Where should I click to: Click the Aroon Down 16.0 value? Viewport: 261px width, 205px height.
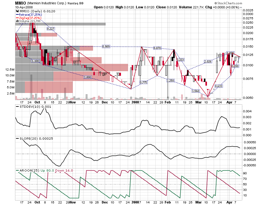click(64, 170)
